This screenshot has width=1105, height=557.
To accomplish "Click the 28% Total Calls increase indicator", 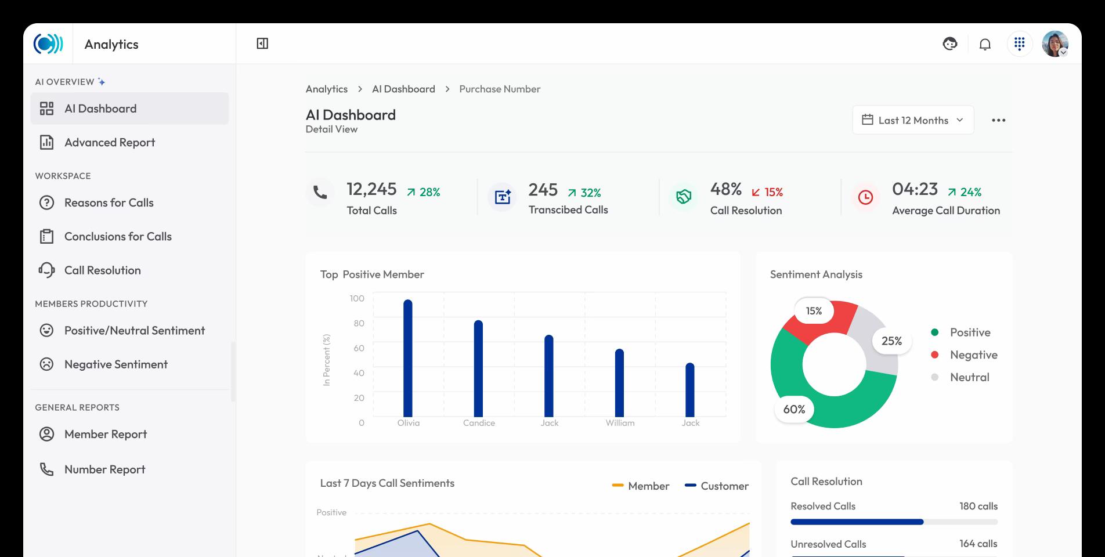I will [x=423, y=192].
